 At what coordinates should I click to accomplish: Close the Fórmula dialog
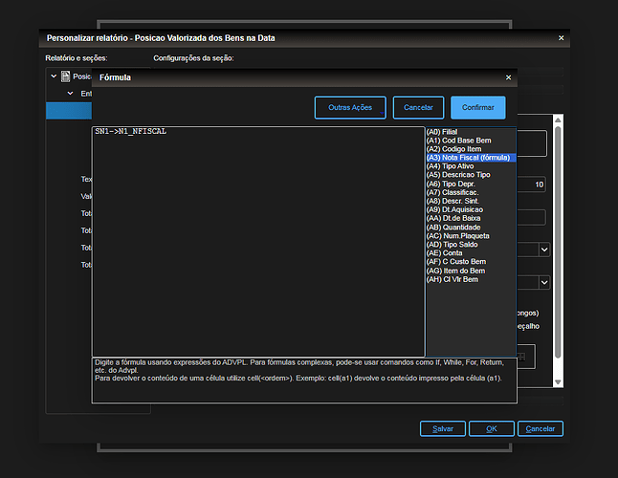click(508, 77)
